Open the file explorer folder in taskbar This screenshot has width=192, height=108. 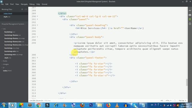point(100,105)
